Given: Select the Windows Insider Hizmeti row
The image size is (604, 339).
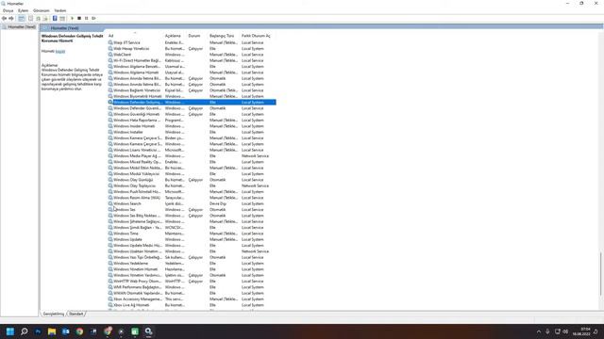Looking at the screenshot, I should tap(192, 126).
